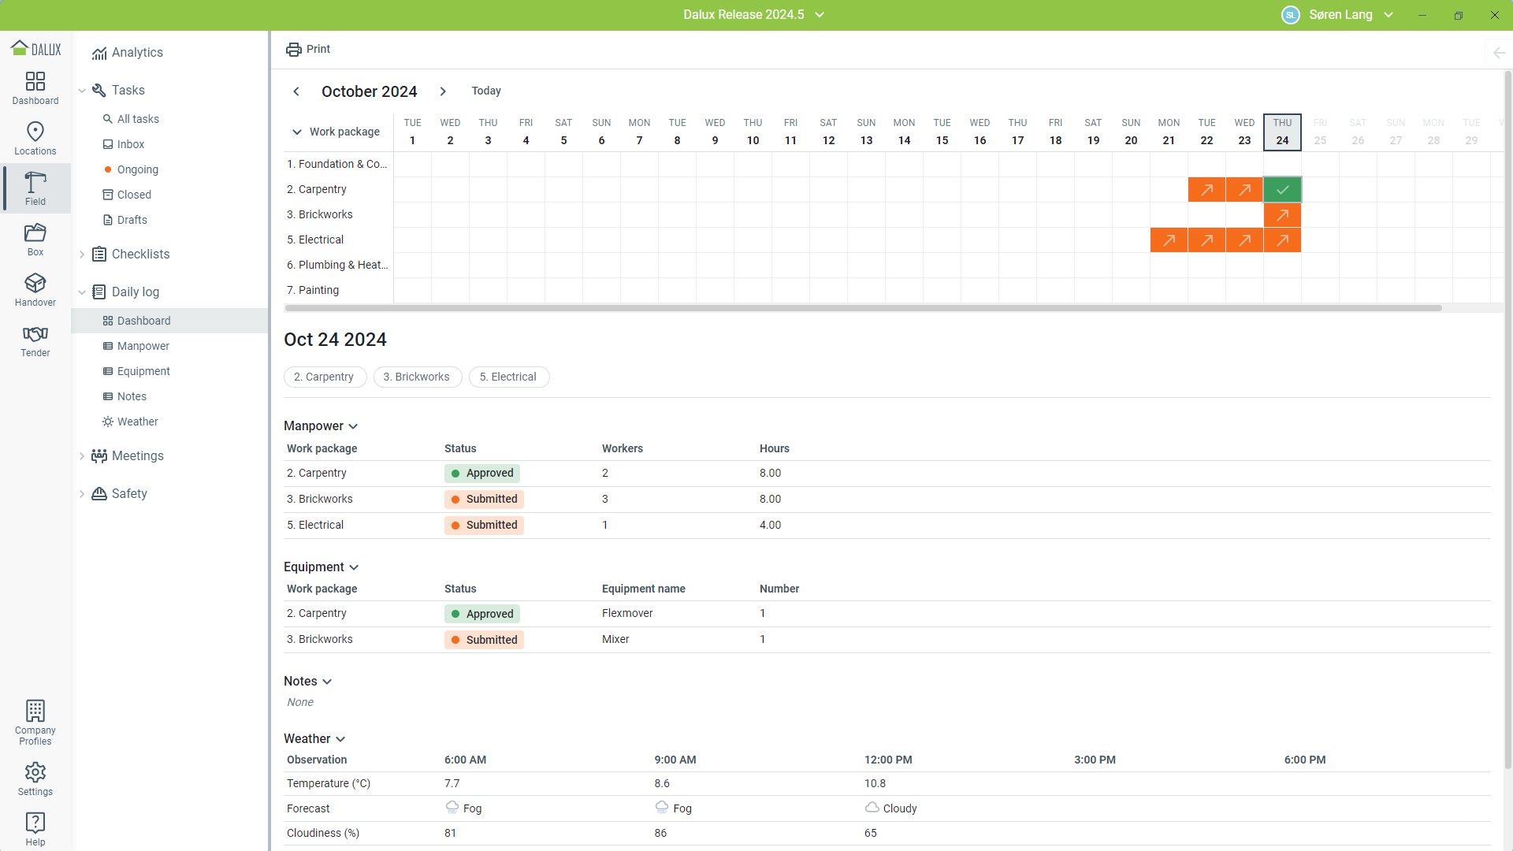
Task: Open the Dalux Release 2024.5 dropdown
Action: [753, 14]
